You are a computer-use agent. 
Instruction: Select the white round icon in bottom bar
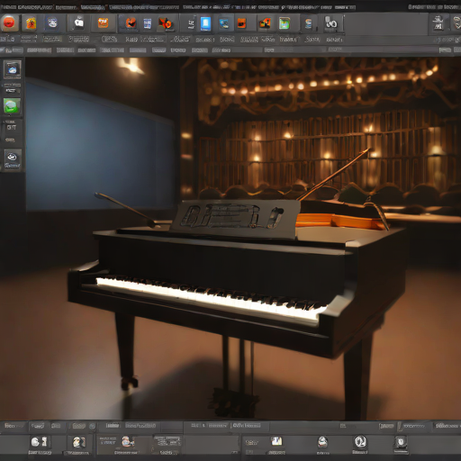point(360,442)
